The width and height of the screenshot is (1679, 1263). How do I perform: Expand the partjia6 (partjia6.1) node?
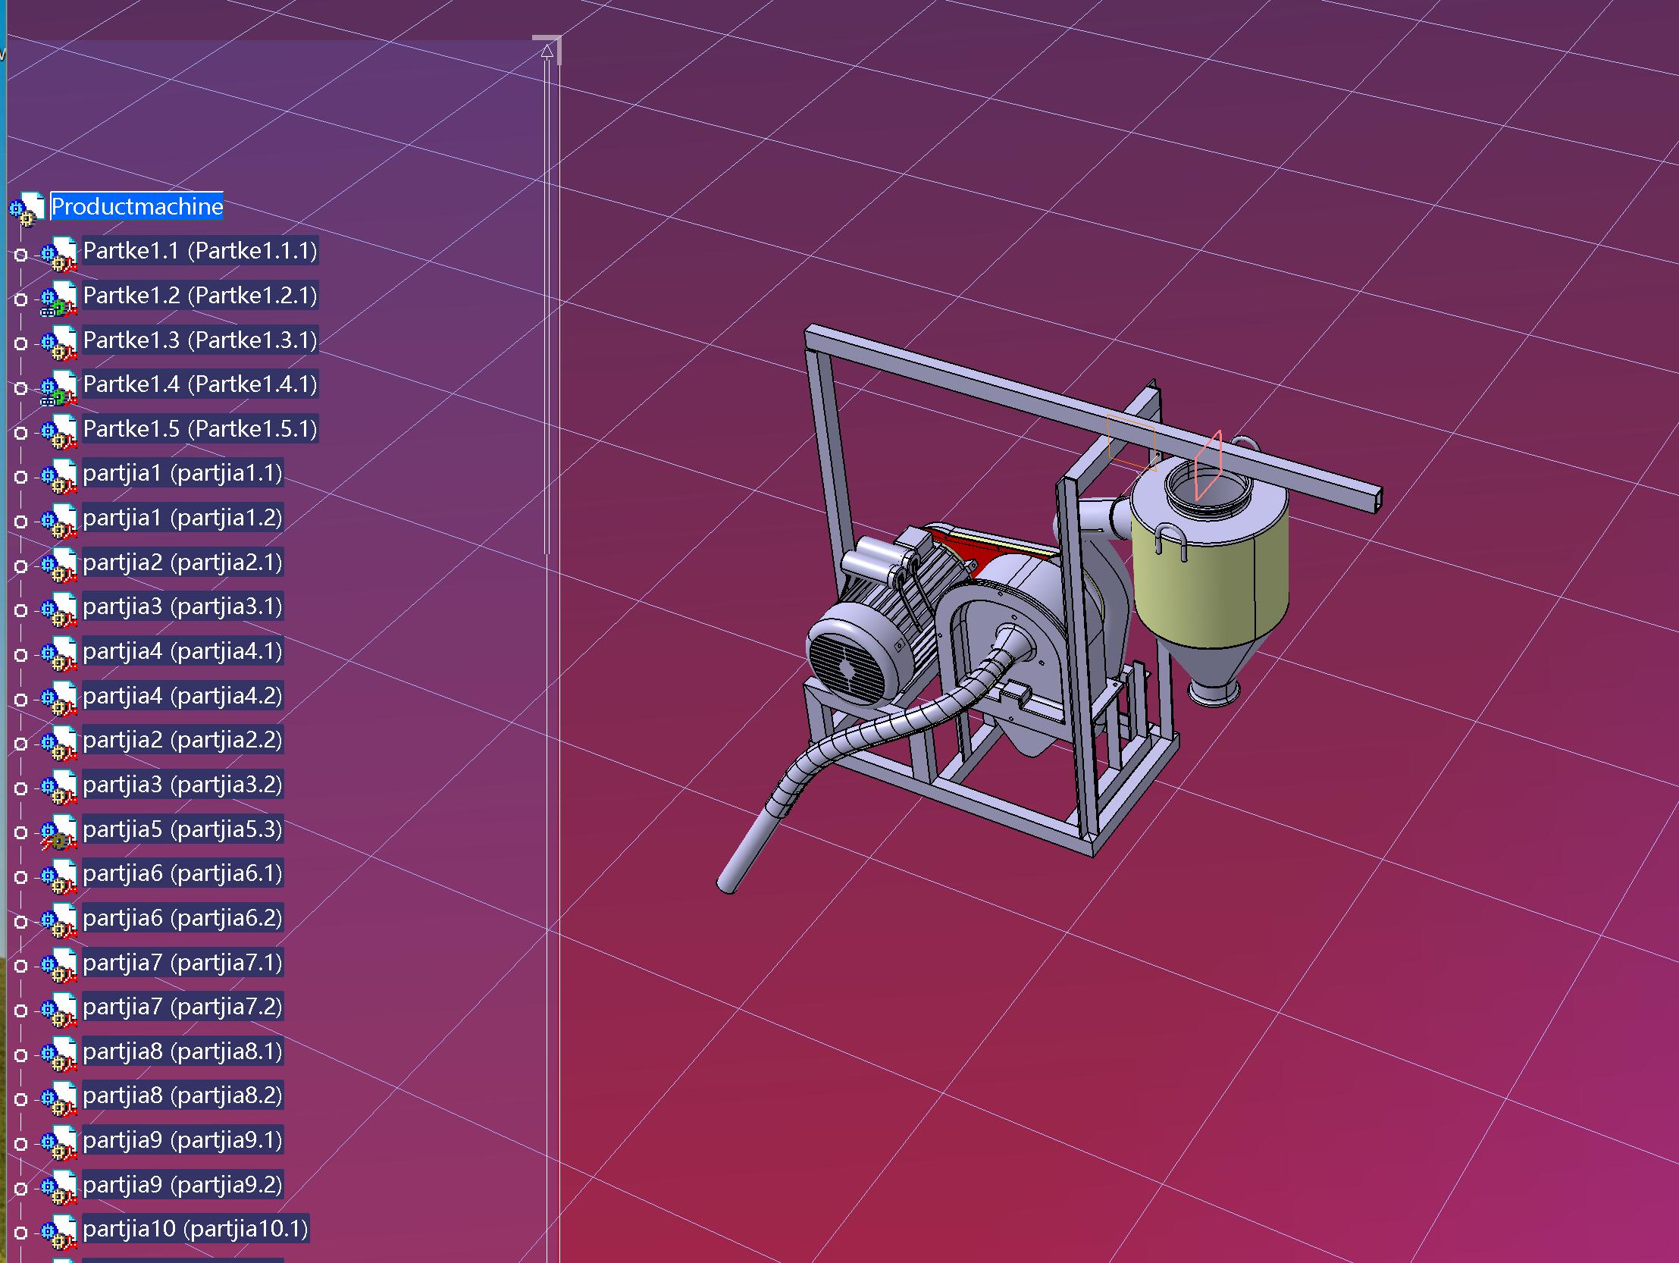coord(21,876)
